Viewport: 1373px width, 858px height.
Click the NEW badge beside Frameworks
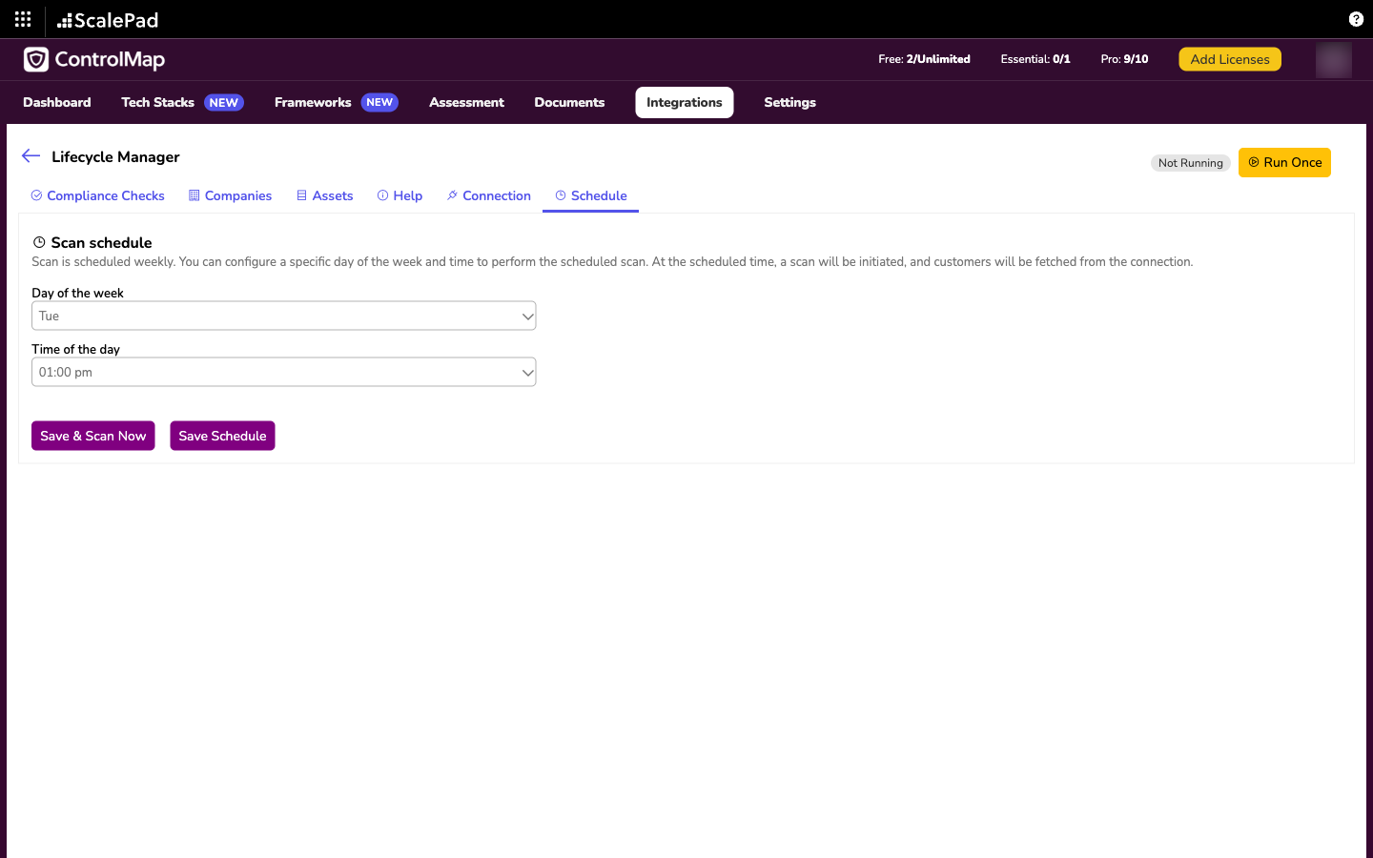pos(379,102)
